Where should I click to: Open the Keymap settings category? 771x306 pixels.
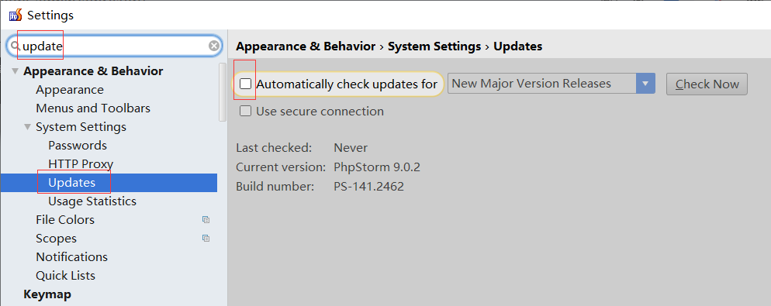[x=47, y=294]
